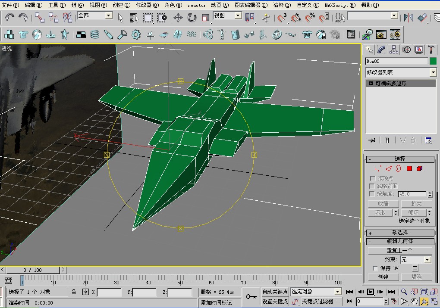
Task: Select the Rotate tool
Action: coord(192,18)
